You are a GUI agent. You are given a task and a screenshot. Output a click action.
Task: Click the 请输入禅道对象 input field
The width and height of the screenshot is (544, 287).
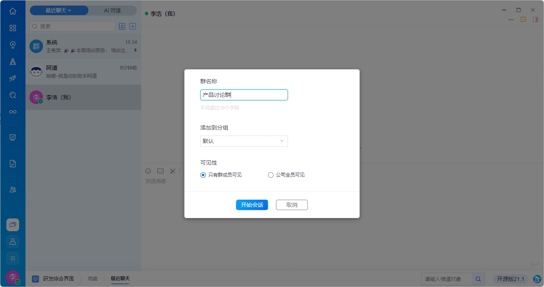coord(447,279)
